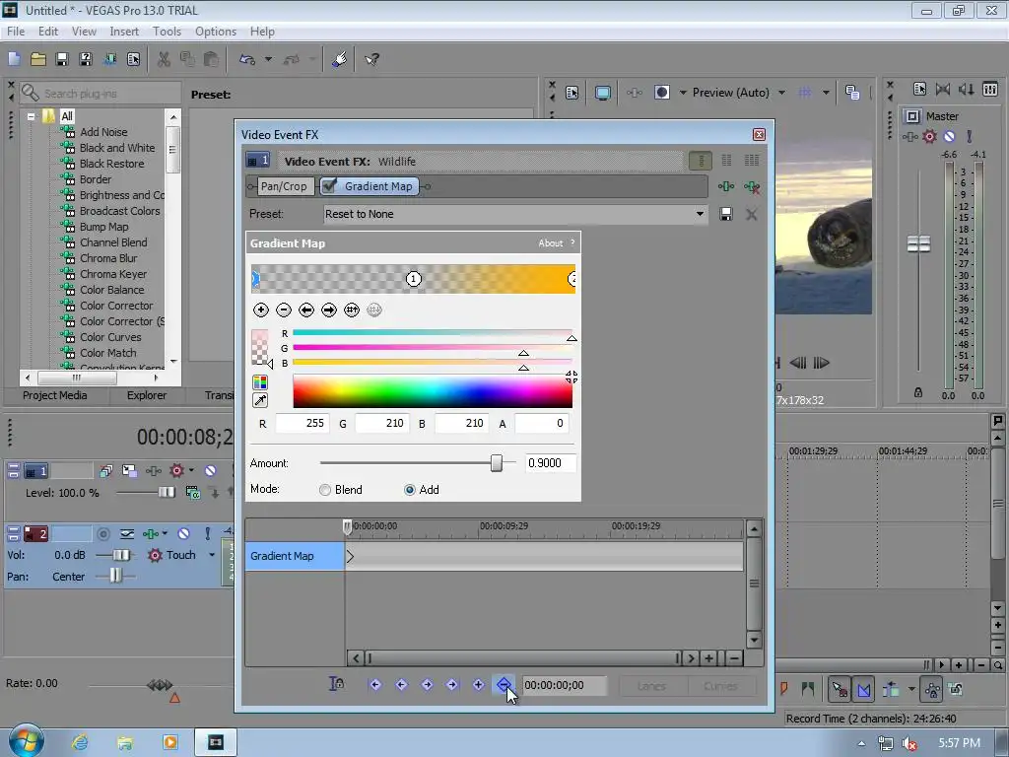This screenshot has height=757, width=1009.
Task: Open the Touch automation mode dropdown
Action: [x=212, y=555]
